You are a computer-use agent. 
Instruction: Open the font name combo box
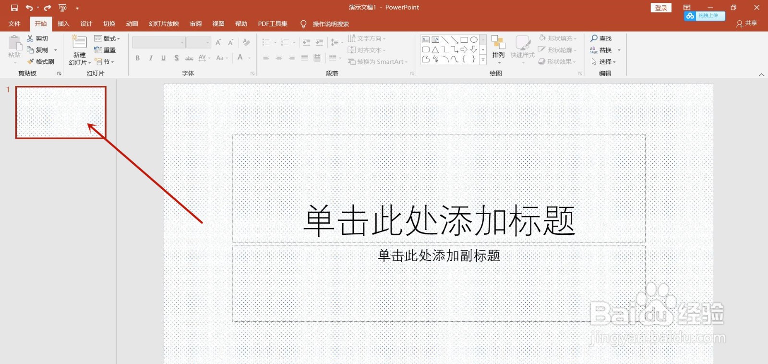(159, 42)
